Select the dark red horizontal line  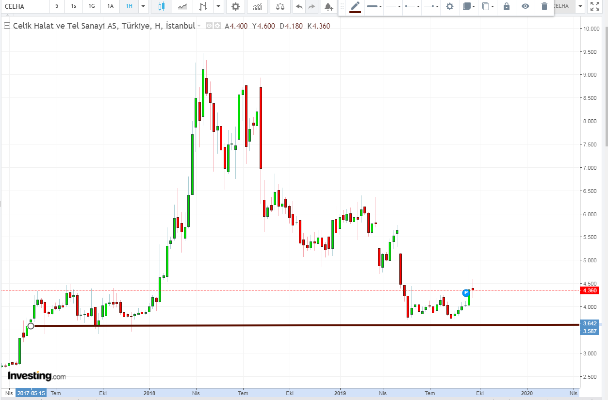[306, 325]
